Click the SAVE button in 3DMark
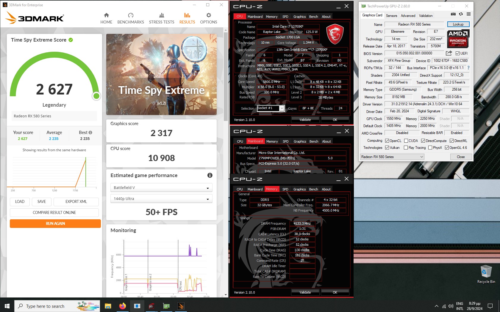The image size is (500, 312). coord(42,201)
